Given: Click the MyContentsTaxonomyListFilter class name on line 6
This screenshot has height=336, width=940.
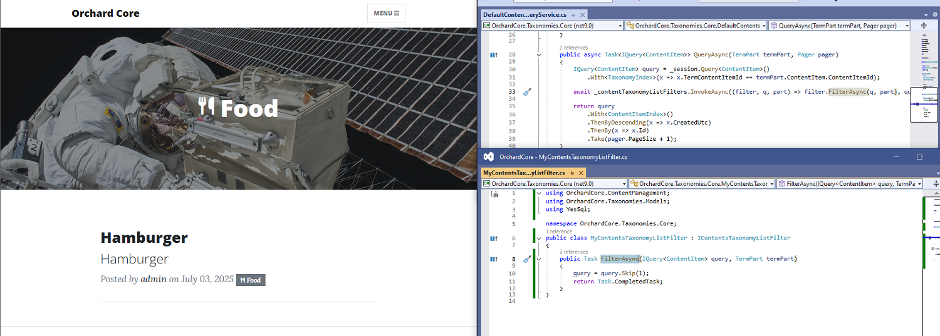Looking at the screenshot, I should click(639, 238).
